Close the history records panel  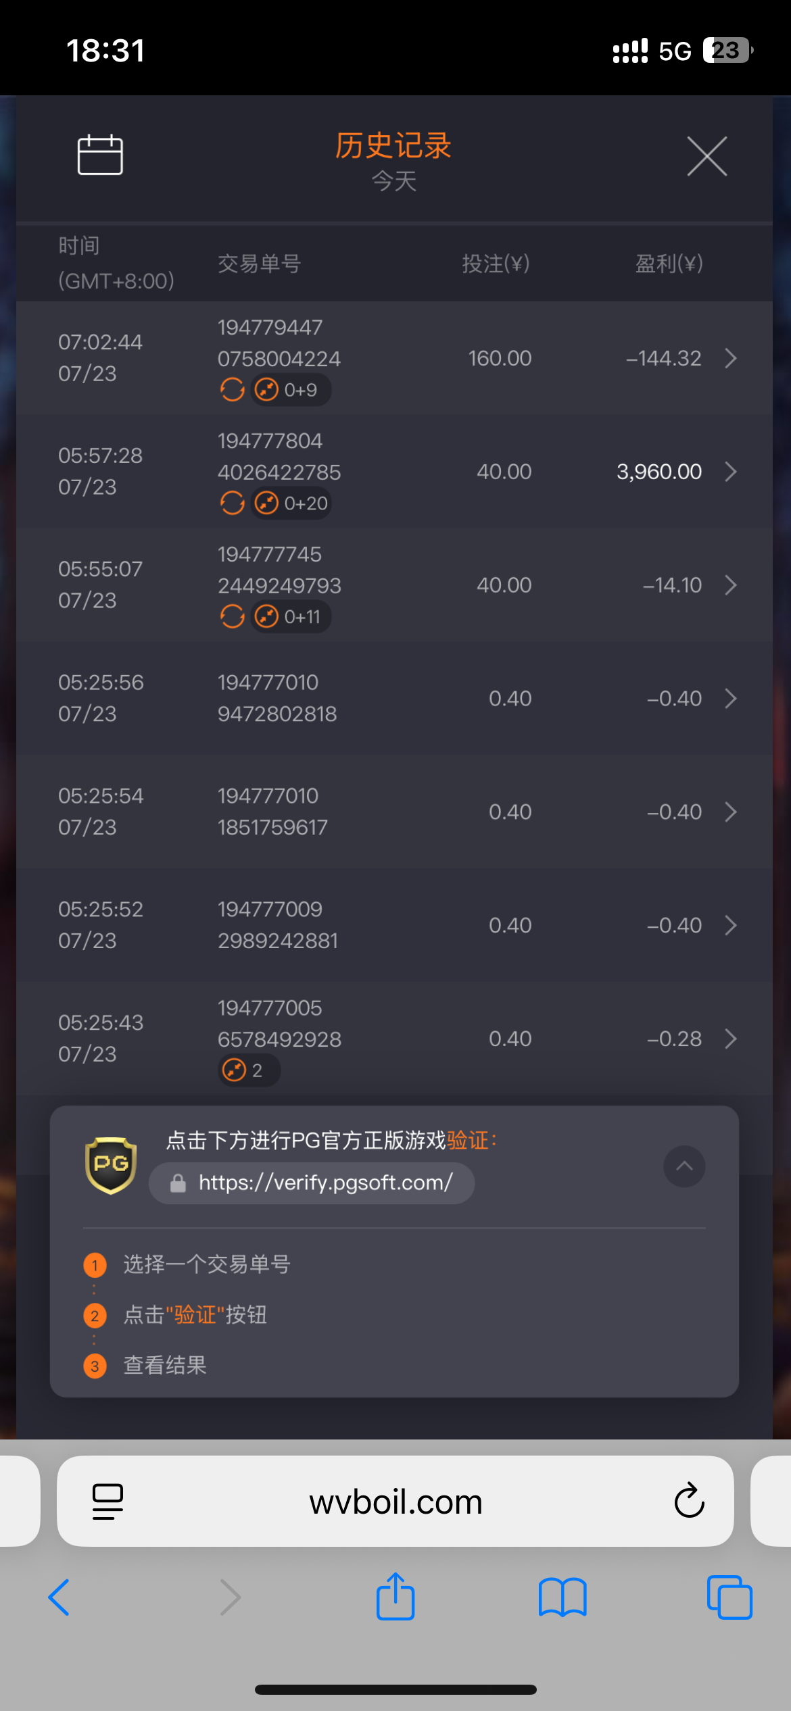tap(706, 156)
